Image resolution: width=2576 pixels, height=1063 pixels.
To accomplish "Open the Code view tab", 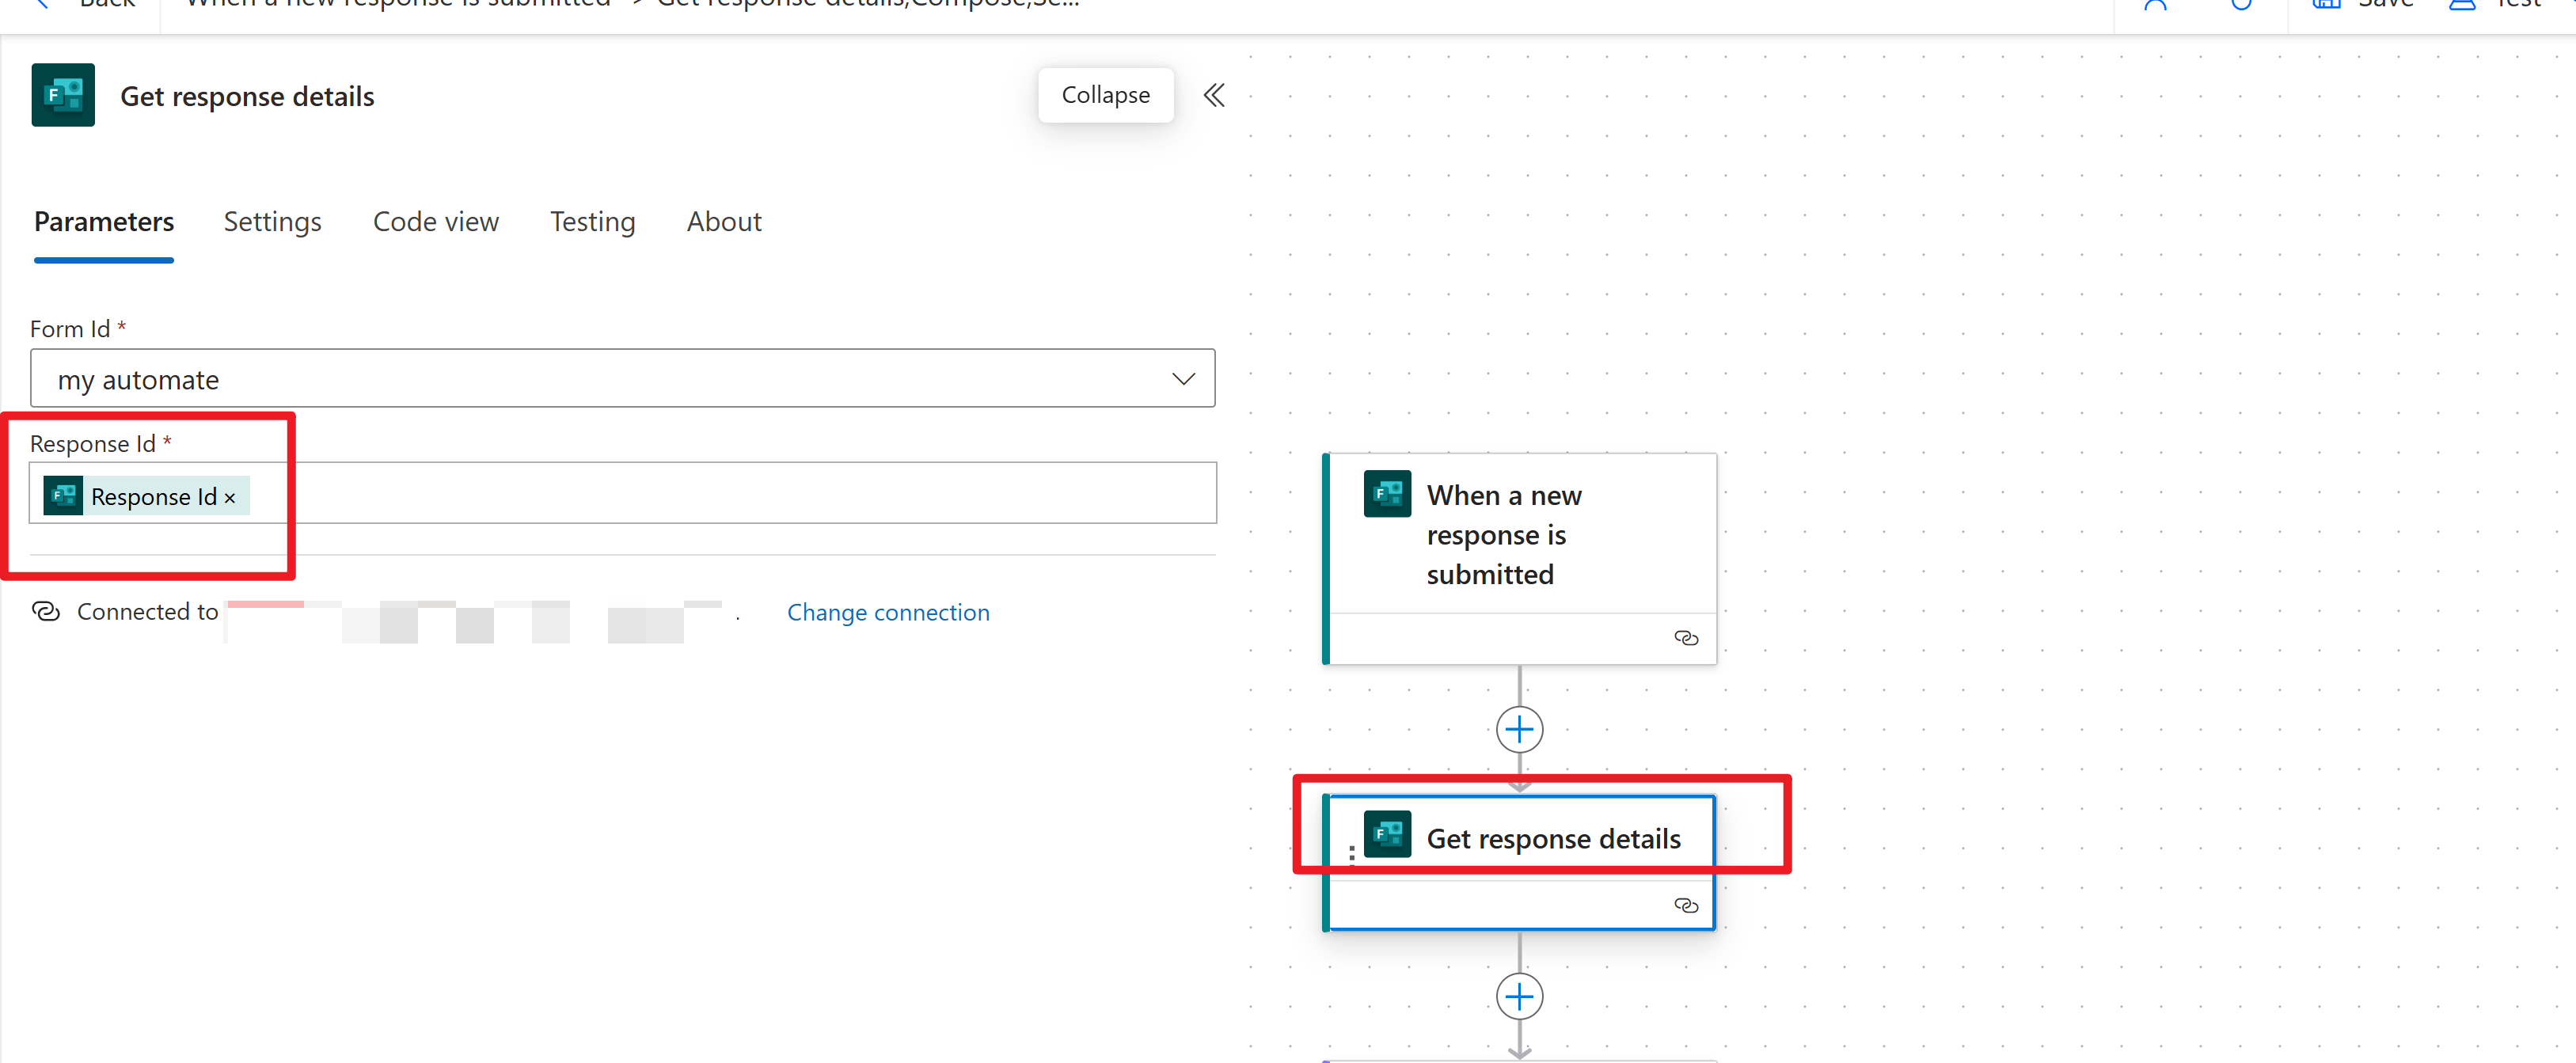I will 435,221.
